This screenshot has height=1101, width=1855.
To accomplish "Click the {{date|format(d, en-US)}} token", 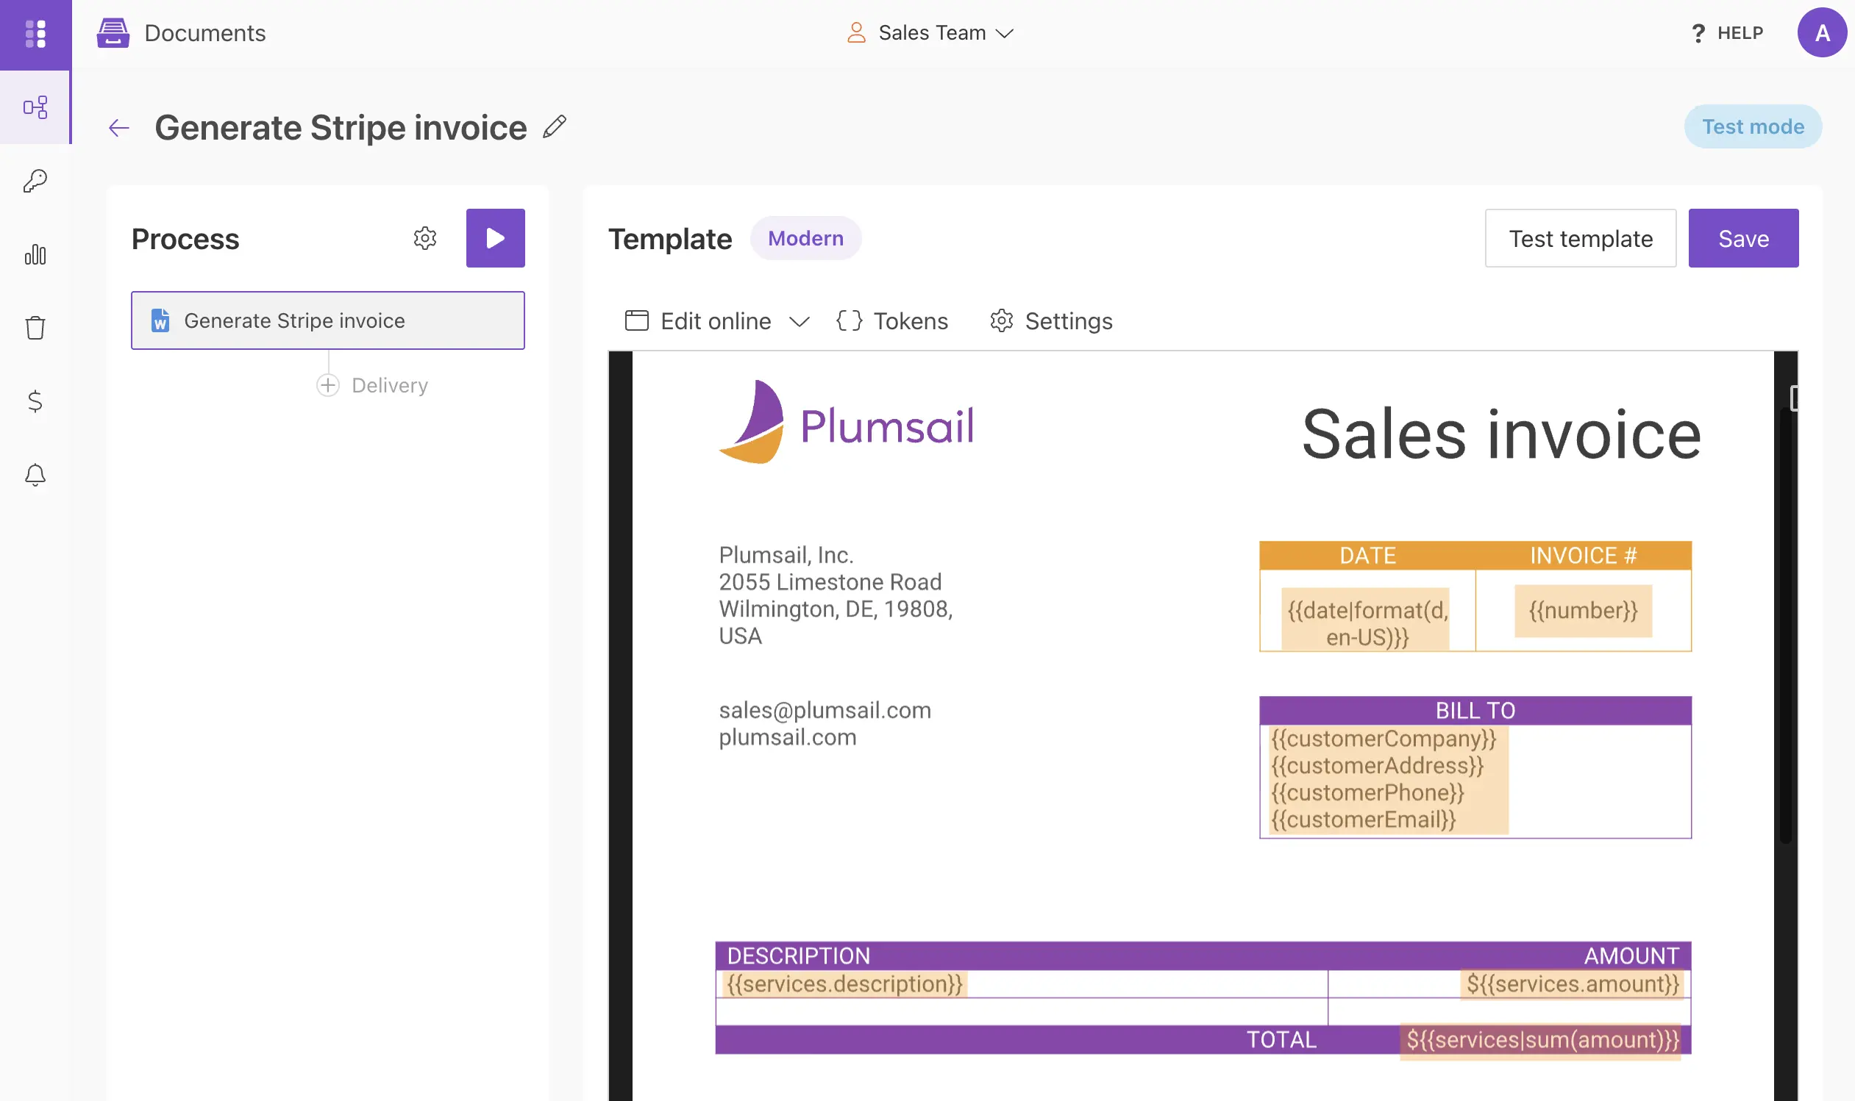I will [1367, 623].
